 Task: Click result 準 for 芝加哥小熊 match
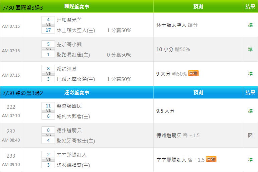pos(250,49)
